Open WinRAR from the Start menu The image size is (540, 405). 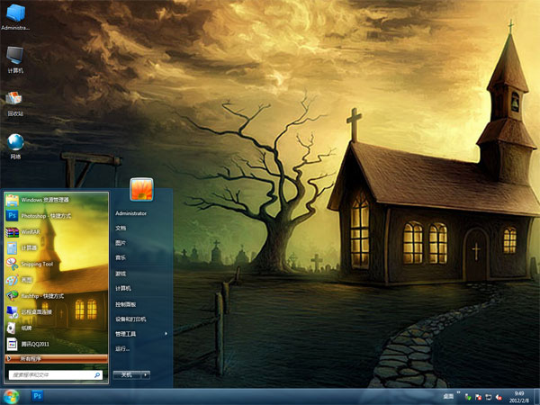[31, 232]
